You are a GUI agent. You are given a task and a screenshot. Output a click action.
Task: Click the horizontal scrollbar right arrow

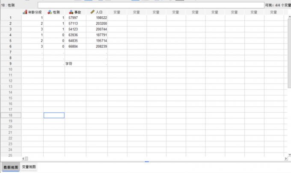tap(285, 158)
